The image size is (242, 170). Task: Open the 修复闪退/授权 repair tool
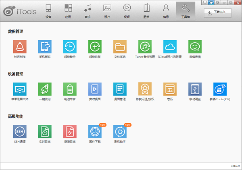point(145,89)
